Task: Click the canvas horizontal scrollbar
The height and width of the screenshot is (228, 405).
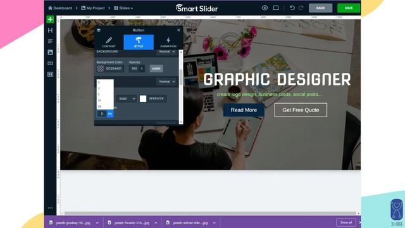Action: (210, 213)
